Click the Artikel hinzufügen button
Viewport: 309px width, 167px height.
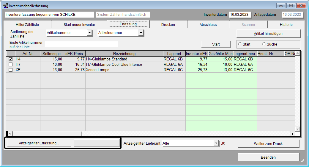point(268,34)
